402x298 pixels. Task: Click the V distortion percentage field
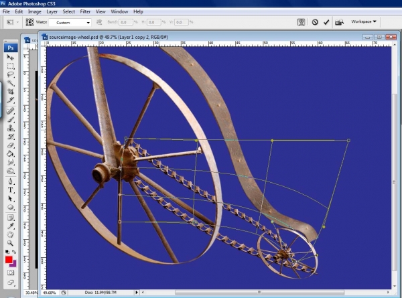[x=182, y=22]
